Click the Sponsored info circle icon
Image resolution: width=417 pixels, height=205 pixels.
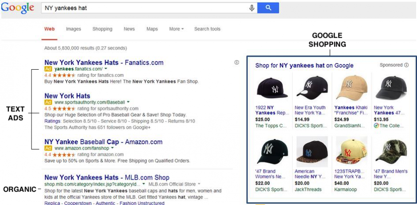406,65
